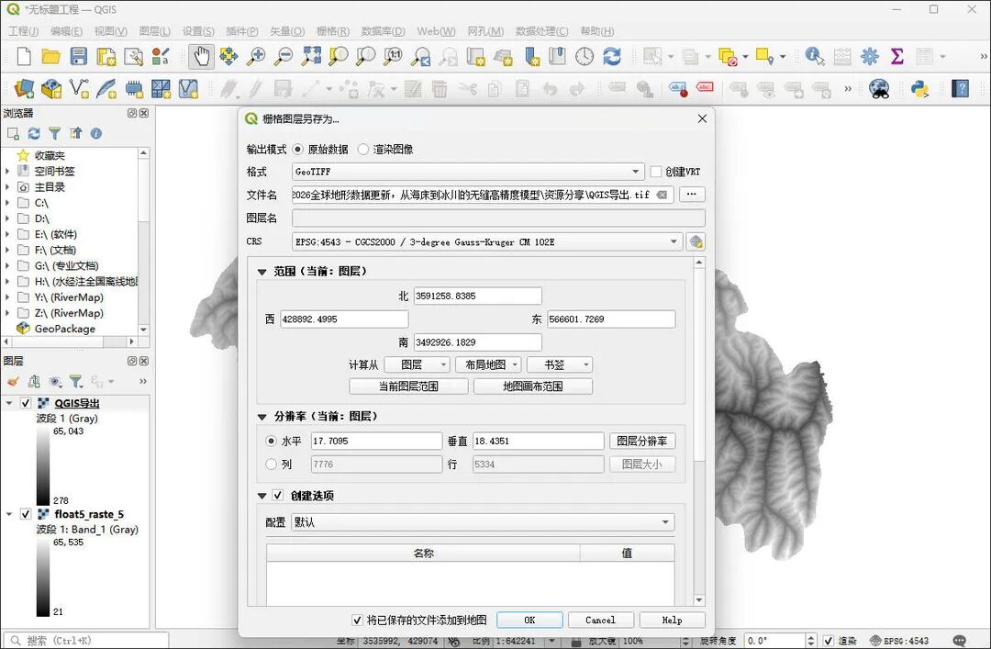This screenshot has height=649, width=991.
Task: Toggle visibility of QGIS导出 layer
Action: pyautogui.click(x=26, y=403)
